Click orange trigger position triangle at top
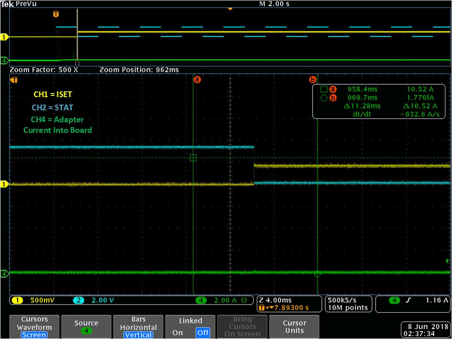The width and height of the screenshot is (452, 339). pyautogui.click(x=230, y=9)
